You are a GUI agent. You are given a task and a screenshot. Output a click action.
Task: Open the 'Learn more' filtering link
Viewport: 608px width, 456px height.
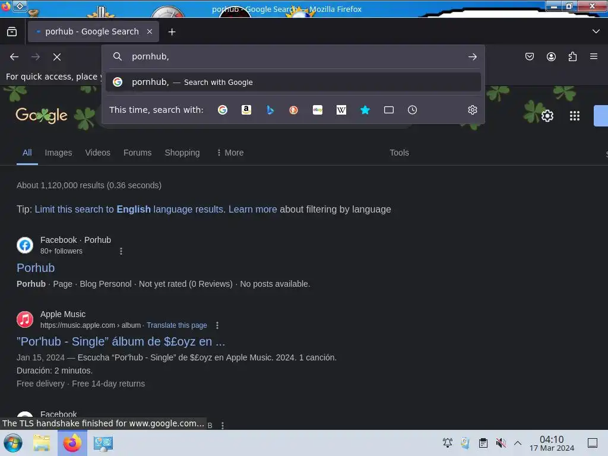pyautogui.click(x=253, y=210)
